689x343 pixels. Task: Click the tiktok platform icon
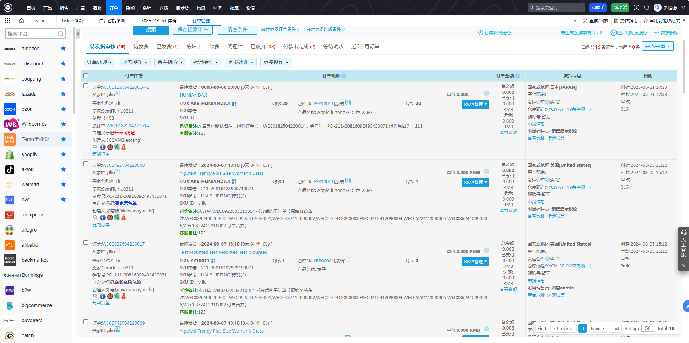[x=10, y=169]
